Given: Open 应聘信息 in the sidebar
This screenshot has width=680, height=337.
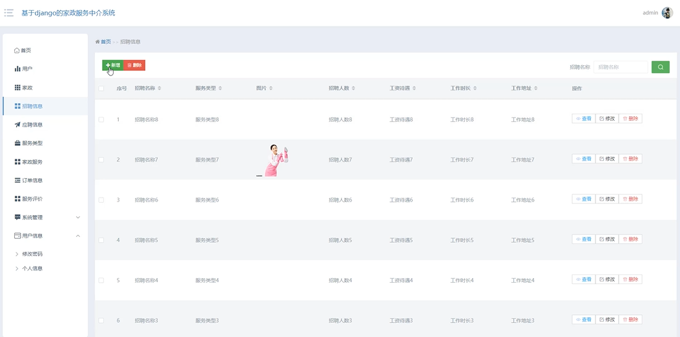Looking at the screenshot, I should 32,125.
